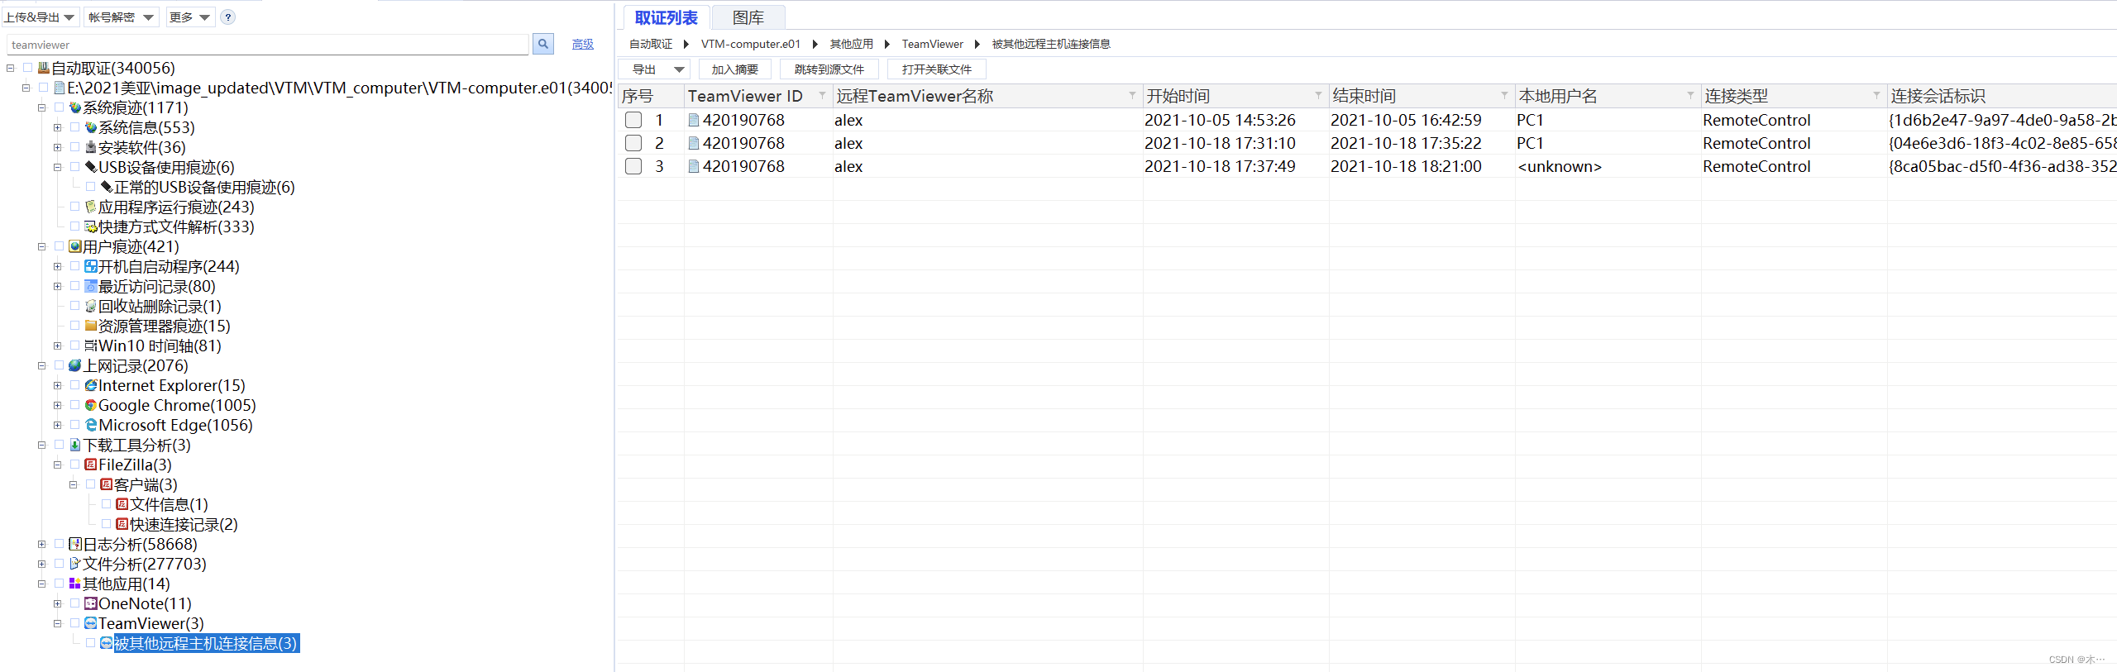Click the 回收站删除记录 recycle icon

click(x=91, y=306)
